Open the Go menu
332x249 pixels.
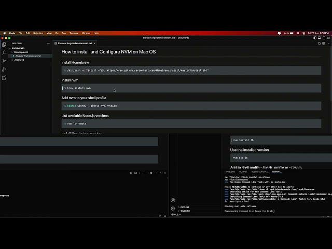57,33
